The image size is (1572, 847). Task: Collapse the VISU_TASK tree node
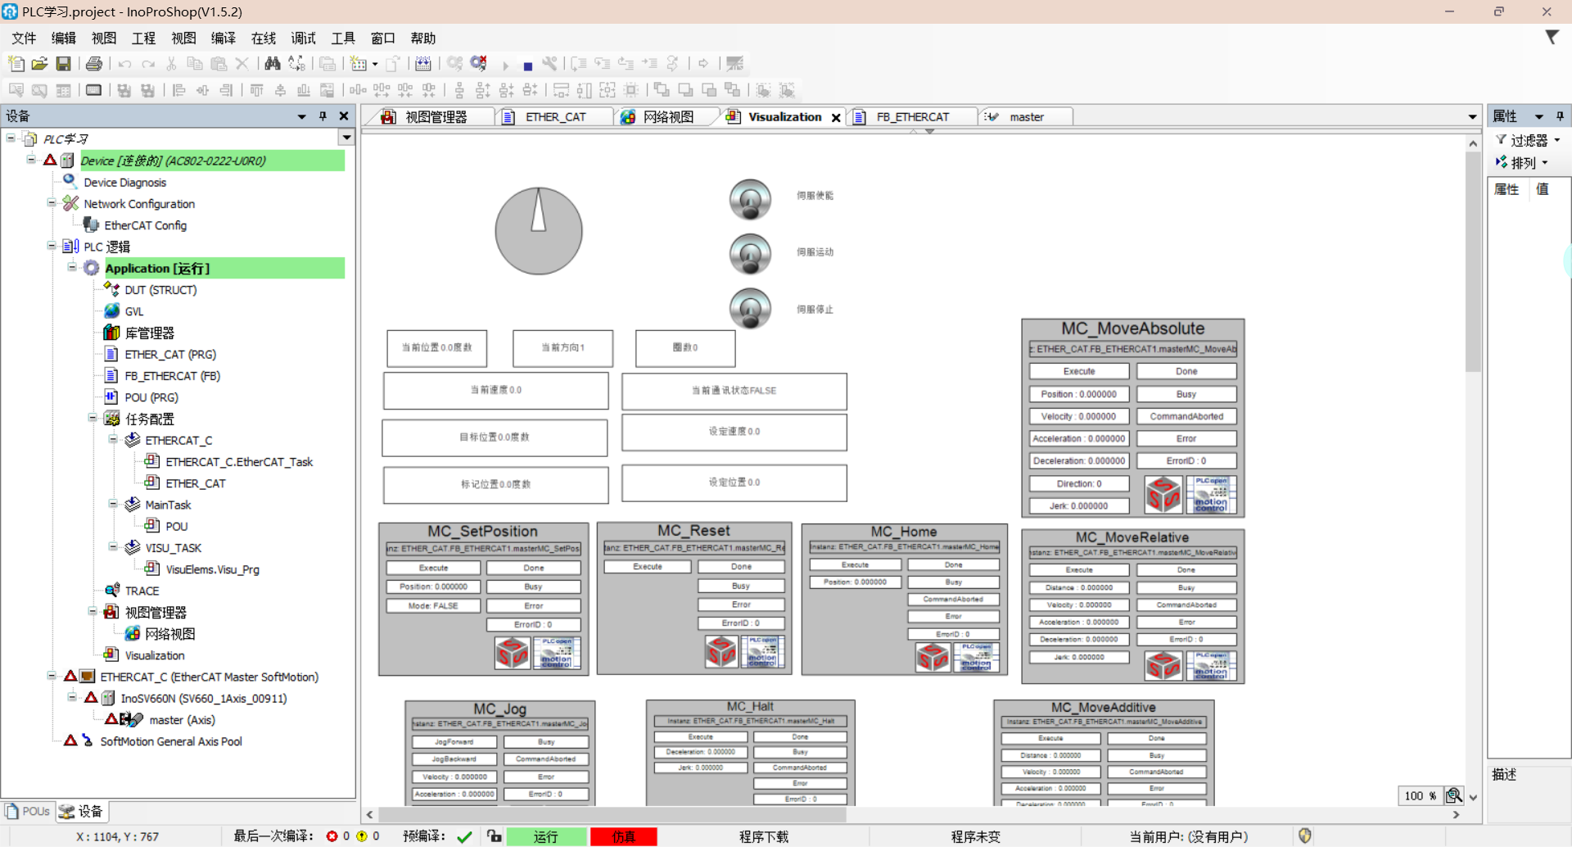pyautogui.click(x=113, y=546)
